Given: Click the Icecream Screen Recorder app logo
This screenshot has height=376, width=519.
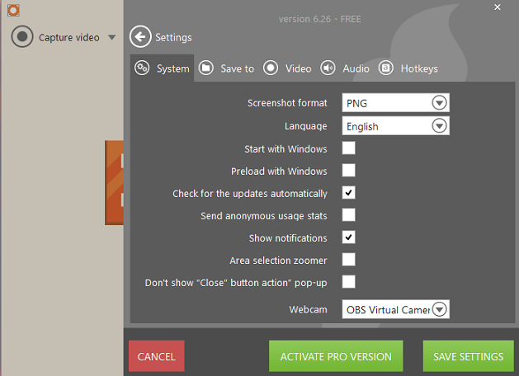Looking at the screenshot, I should pyautogui.click(x=13, y=10).
